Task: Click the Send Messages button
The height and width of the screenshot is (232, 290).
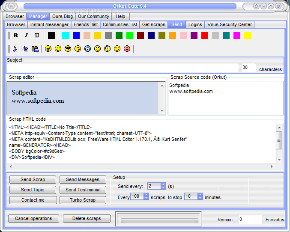Action: pos(83,179)
